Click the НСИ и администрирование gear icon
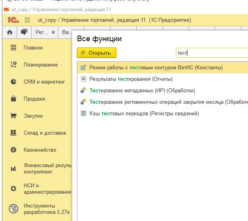Image resolution: width=248 pixels, height=221 pixels. [x=13, y=189]
